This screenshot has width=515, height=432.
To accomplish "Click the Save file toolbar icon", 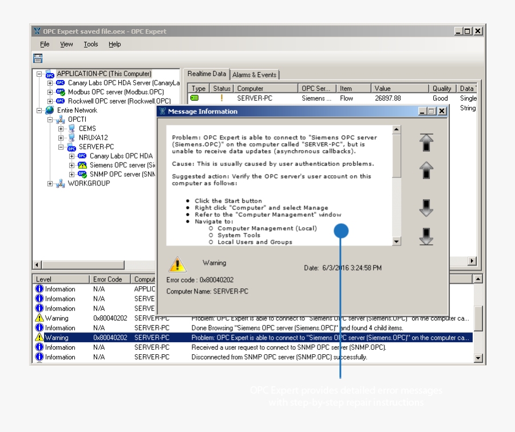I will 37,58.
